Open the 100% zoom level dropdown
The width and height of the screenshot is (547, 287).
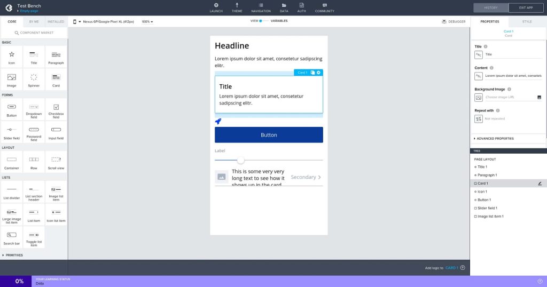(147, 21)
